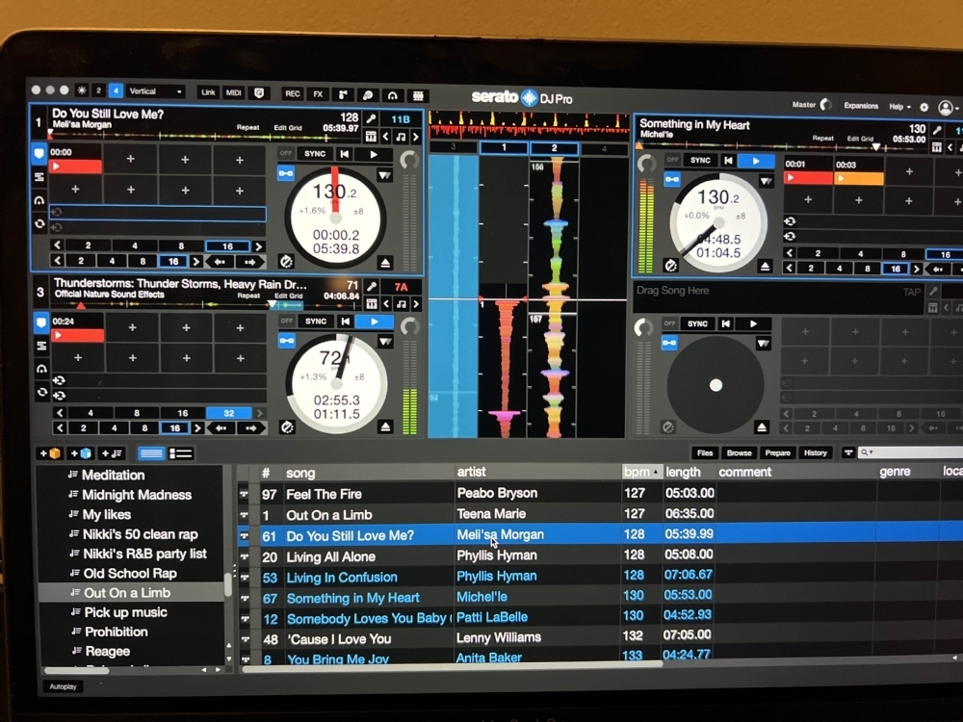Switch library to album art list view
The height and width of the screenshot is (722, 963).
tap(181, 453)
